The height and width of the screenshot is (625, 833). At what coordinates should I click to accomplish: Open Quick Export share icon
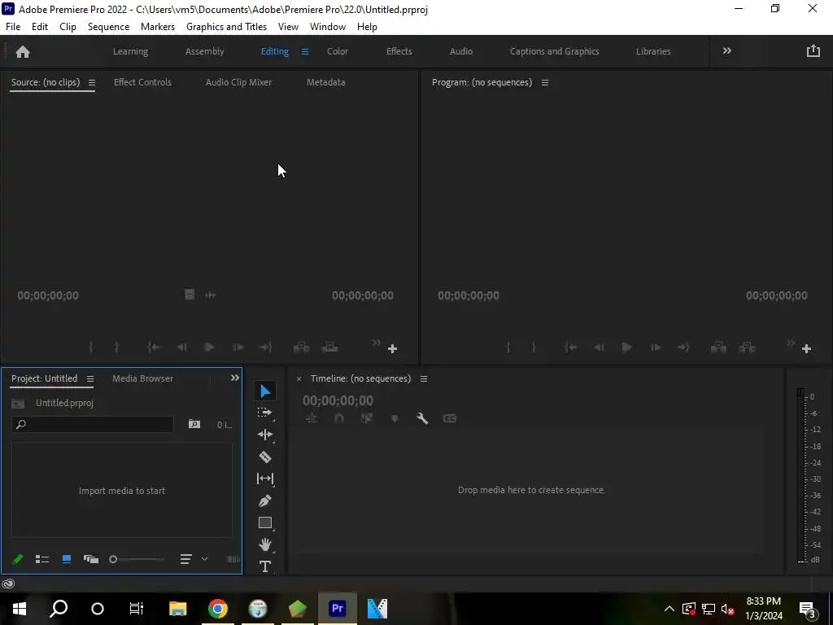[813, 51]
